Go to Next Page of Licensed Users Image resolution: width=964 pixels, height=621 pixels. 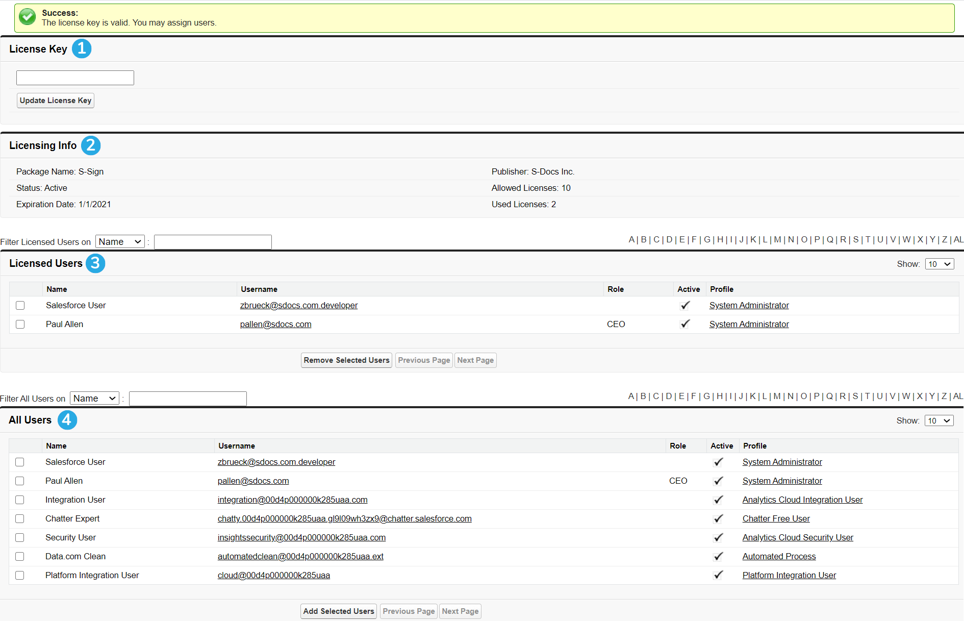475,360
